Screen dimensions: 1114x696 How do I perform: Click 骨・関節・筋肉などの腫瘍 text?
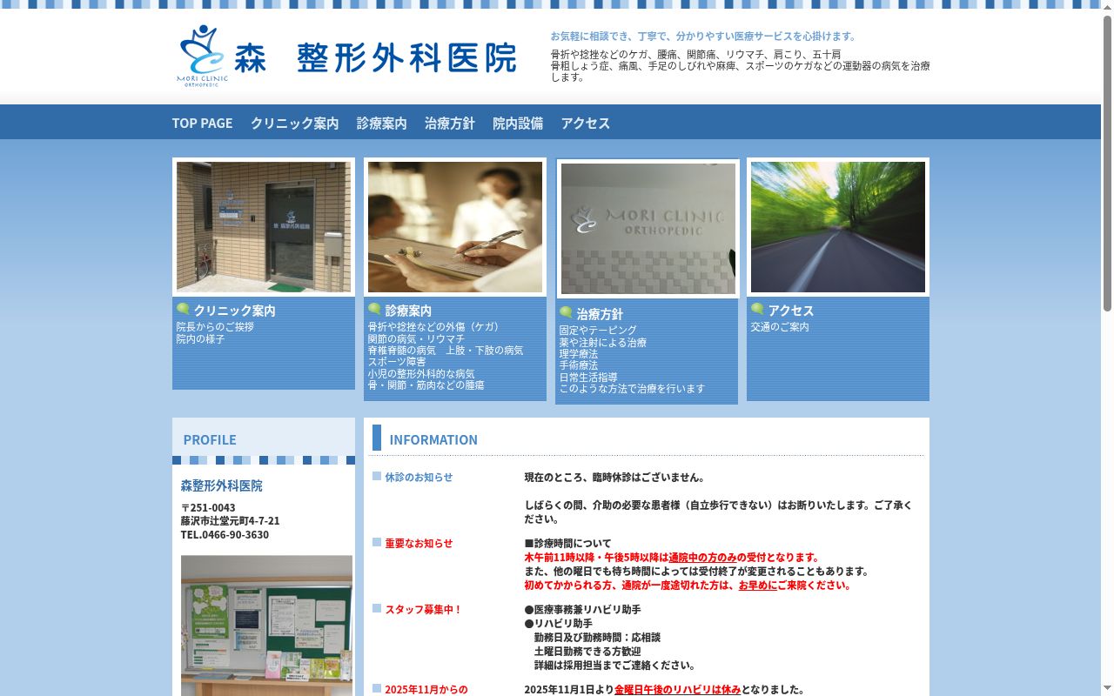click(426, 385)
